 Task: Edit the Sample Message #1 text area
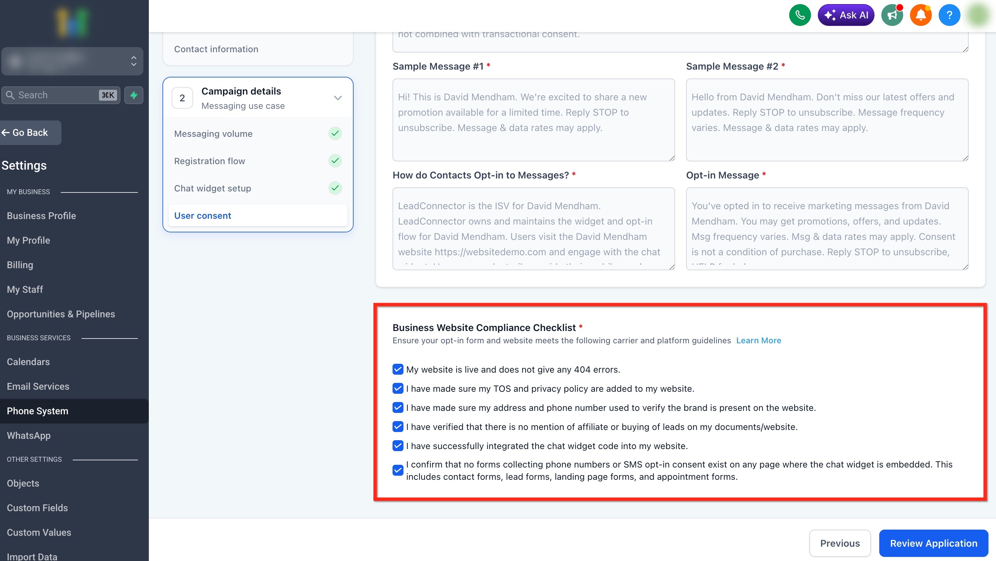(x=533, y=120)
